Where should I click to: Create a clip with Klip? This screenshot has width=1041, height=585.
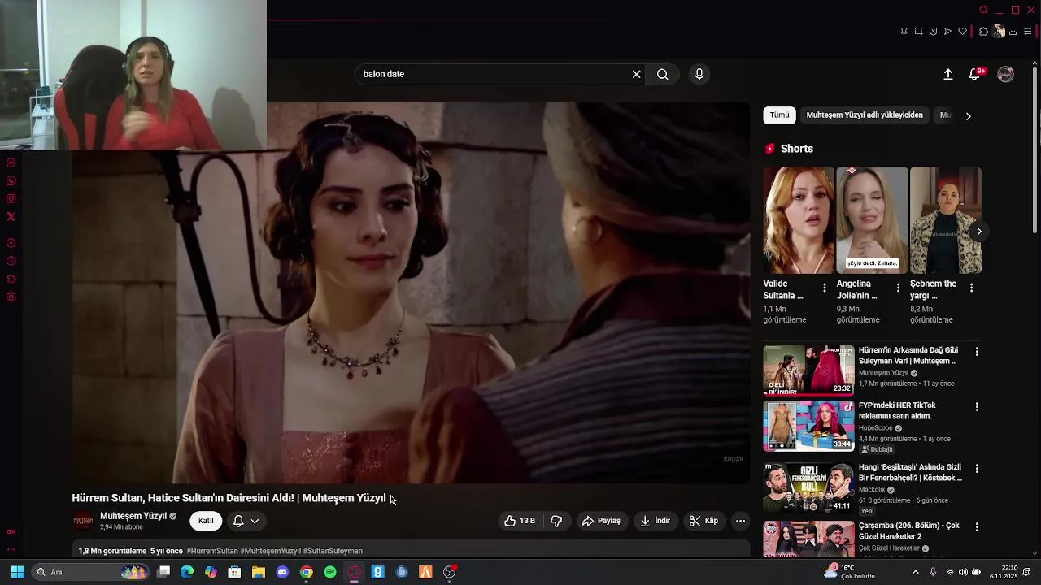(704, 521)
